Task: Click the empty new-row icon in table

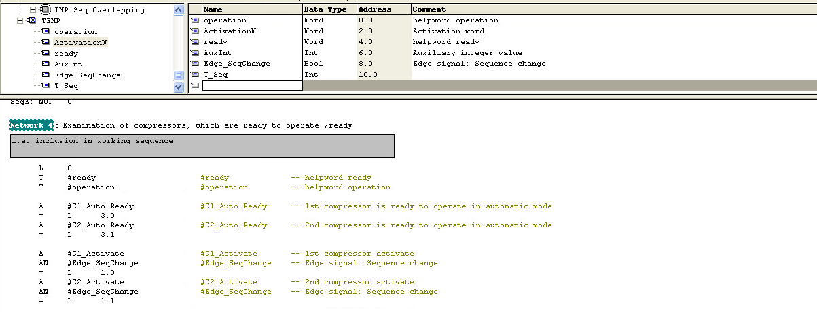Action: click(x=194, y=85)
